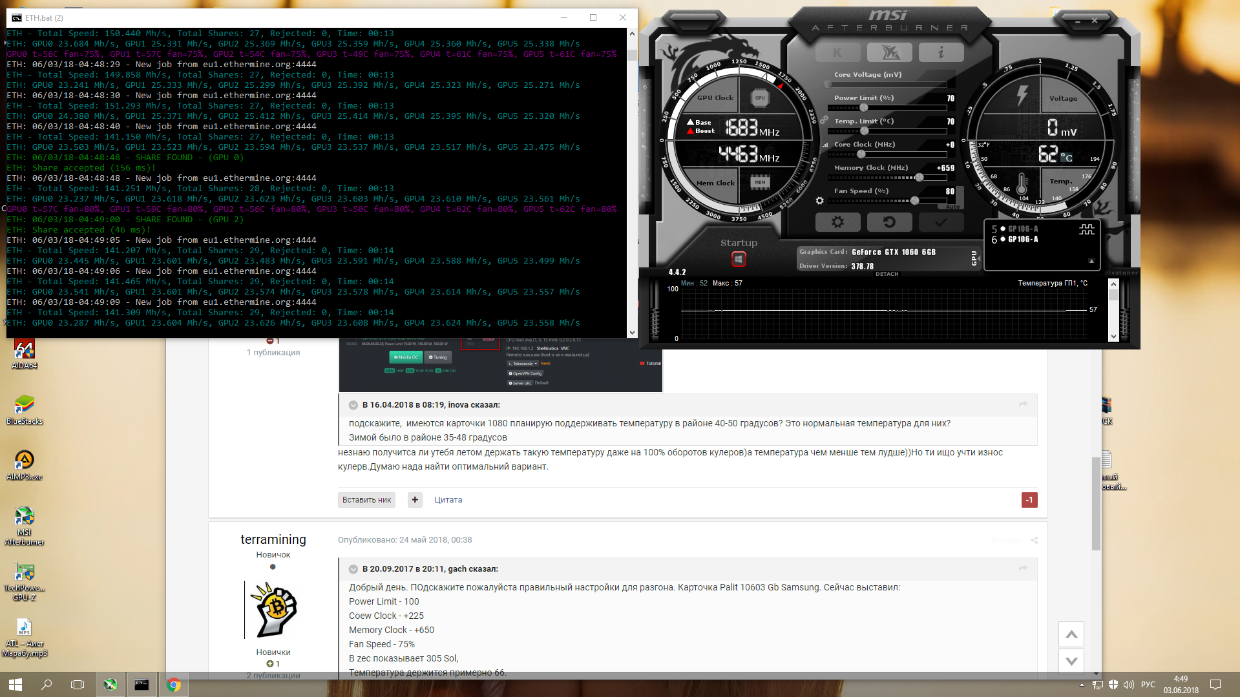Toggle sync settings waveform icon in GPU list
This screenshot has height=697, width=1240.
tap(1086, 229)
